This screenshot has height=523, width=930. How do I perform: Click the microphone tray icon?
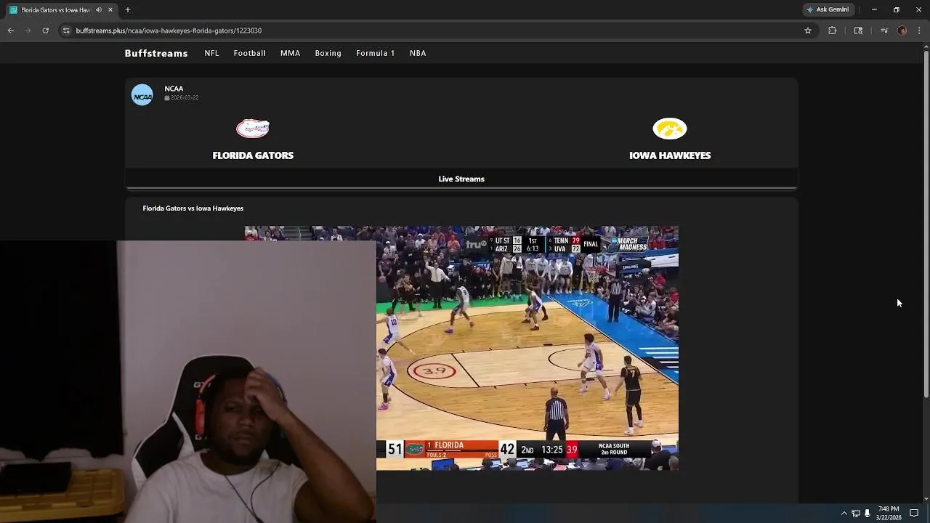click(x=867, y=513)
